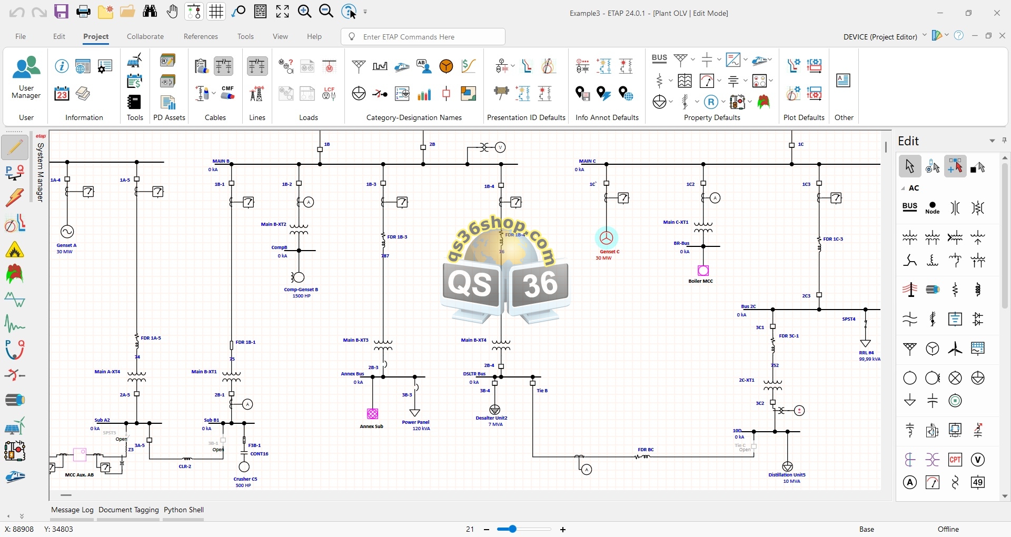This screenshot has height=537, width=1011.
Task: Click the zoom to fit arrows icon
Action: 282,12
